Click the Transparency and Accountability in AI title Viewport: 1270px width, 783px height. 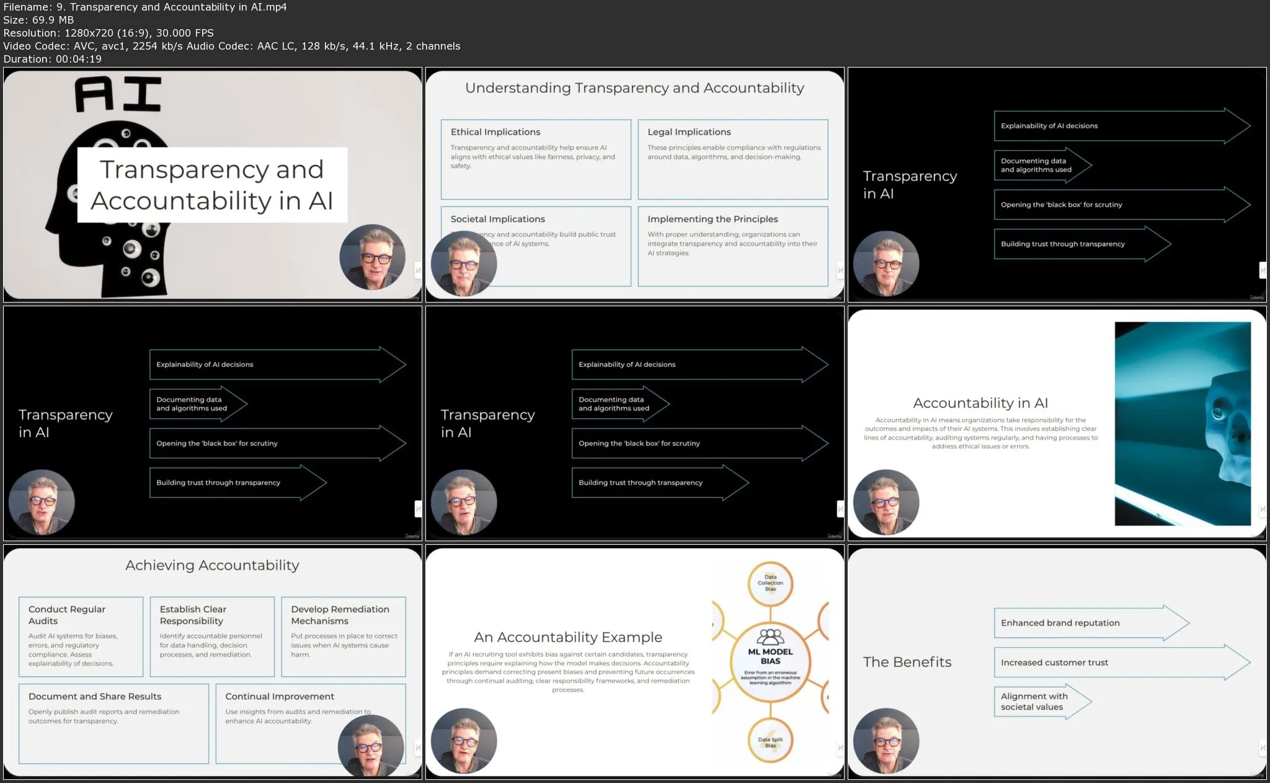click(212, 185)
